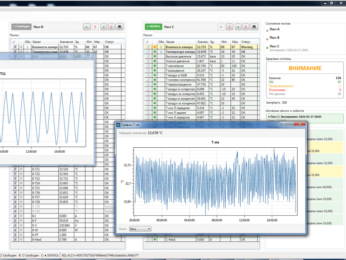Image resolution: width=346 pixels, height=260 pixels.
Task: Click the lightning bolt icon in Пост B toolbar
Action: tap(104, 27)
